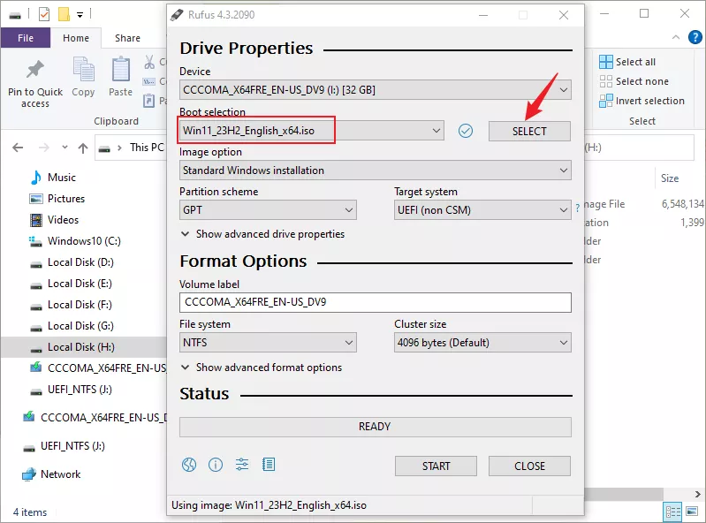Open the Cluster size dropdown
Viewport: 706px width, 523px height.
point(482,343)
